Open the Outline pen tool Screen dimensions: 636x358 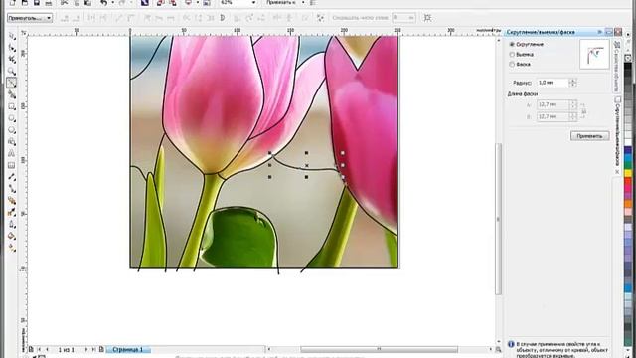pos(12,224)
